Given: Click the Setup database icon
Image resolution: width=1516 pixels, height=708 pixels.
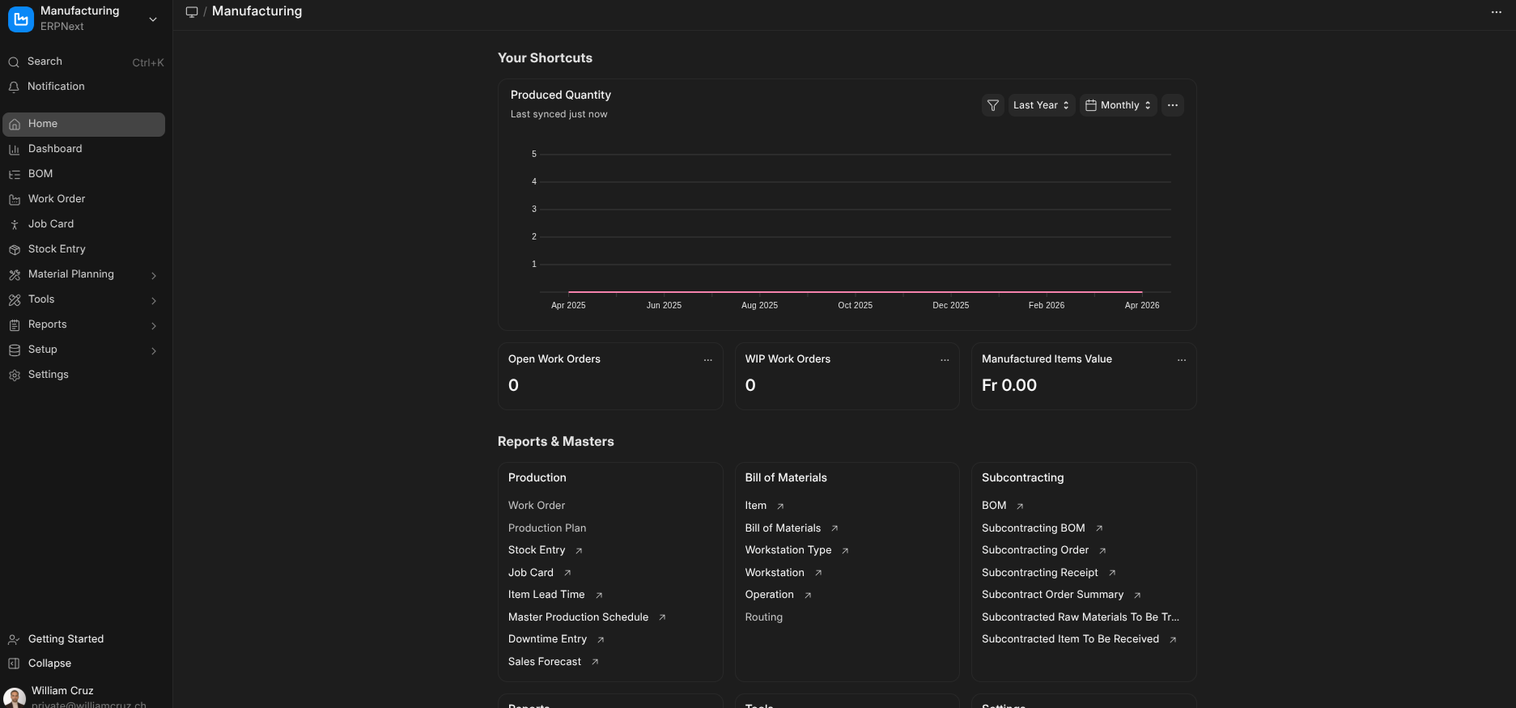Looking at the screenshot, I should point(15,350).
